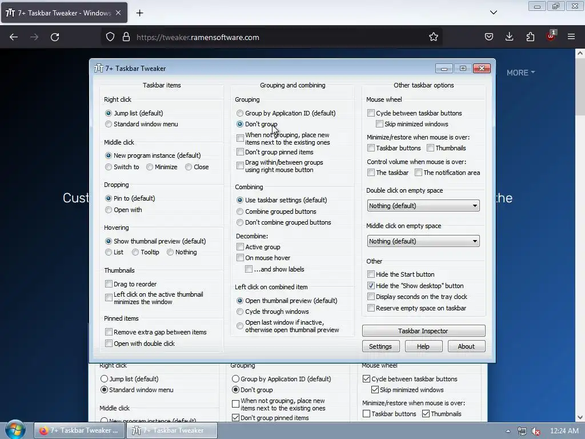Viewport: 585px width, 439px height.
Task: Go back in the Firefox browser
Action: pyautogui.click(x=14, y=37)
